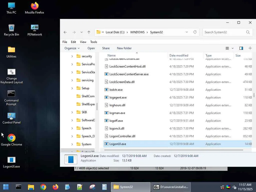256x192 pixels.
Task: Sort files by Type column
Action: (x=218, y=55)
